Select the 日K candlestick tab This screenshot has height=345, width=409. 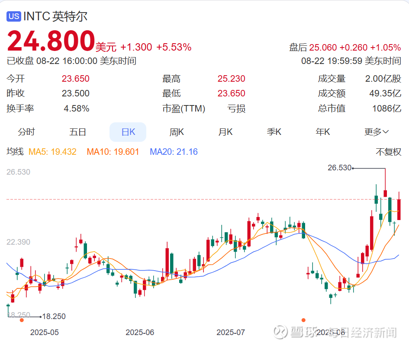coord(128,132)
